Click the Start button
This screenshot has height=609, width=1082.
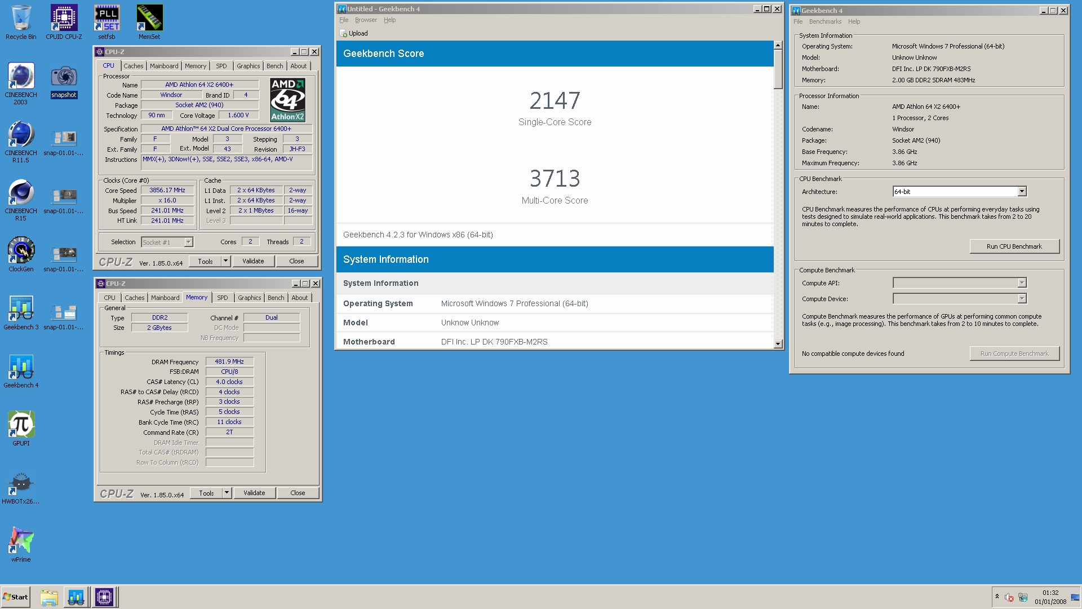[x=15, y=597]
